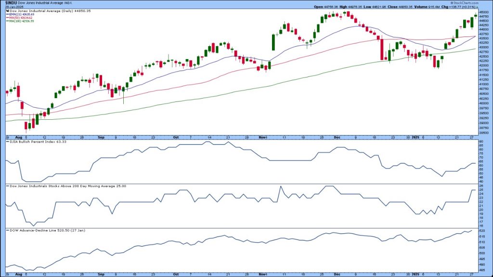This screenshot has width=493, height=277.
Task: Click the up arrow beside the Chg value
Action: [477, 7]
